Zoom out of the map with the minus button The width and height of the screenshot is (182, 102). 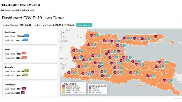(x=64, y=36)
